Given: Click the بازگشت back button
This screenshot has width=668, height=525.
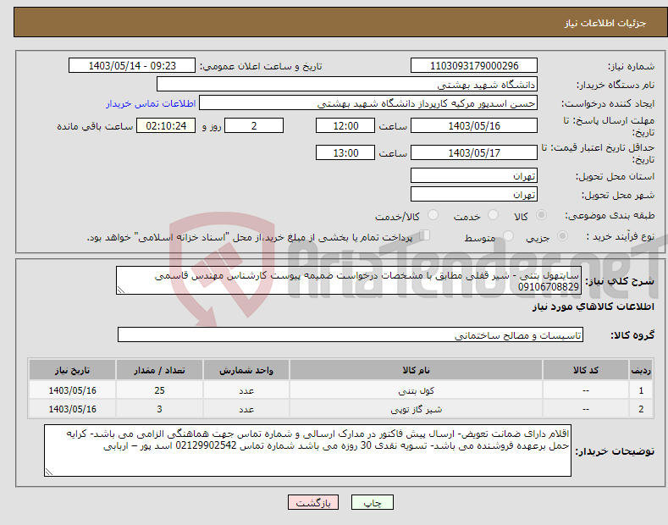Looking at the screenshot, I should point(313,502).
